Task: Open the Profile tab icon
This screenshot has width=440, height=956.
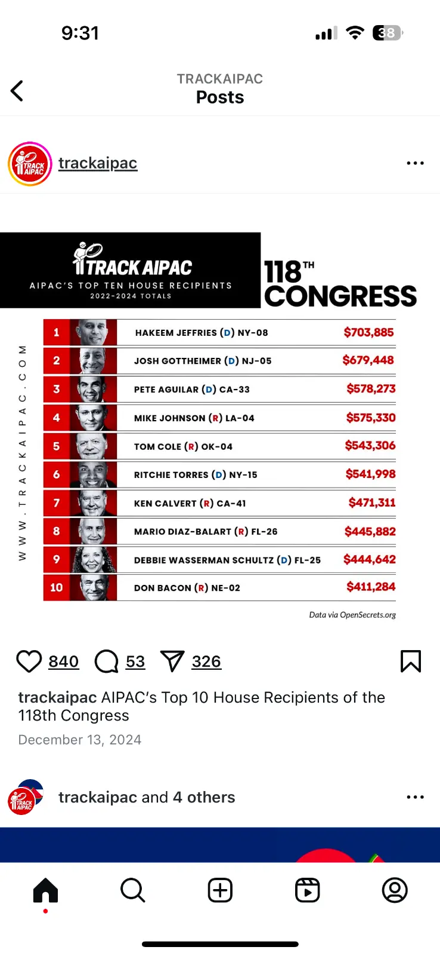Action: point(395,890)
